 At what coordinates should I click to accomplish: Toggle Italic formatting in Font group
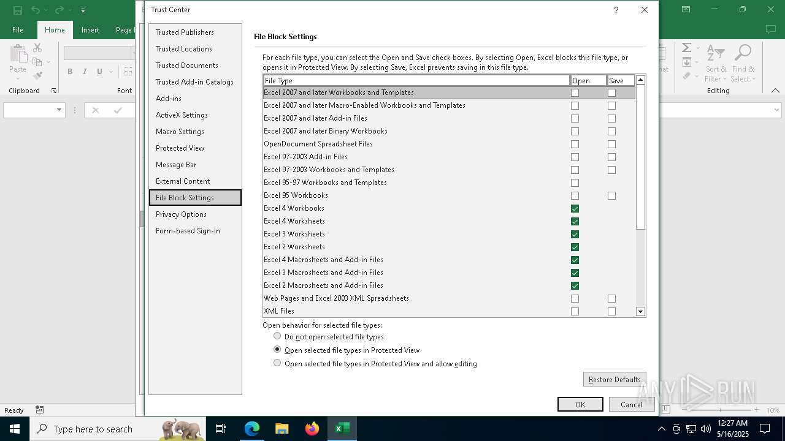coord(85,72)
